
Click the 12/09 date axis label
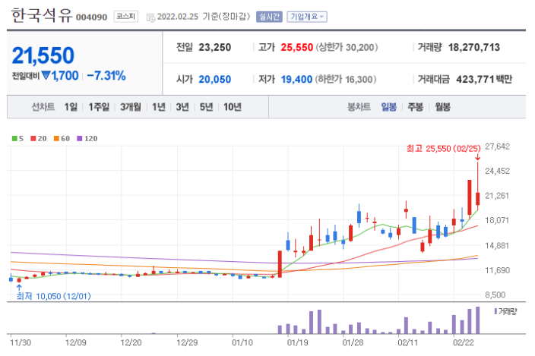pyautogui.click(x=76, y=342)
